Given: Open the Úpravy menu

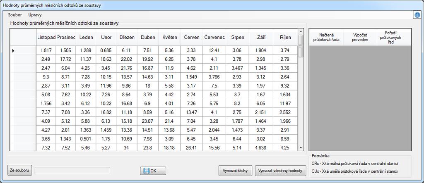Looking at the screenshot, I should pos(35,15).
